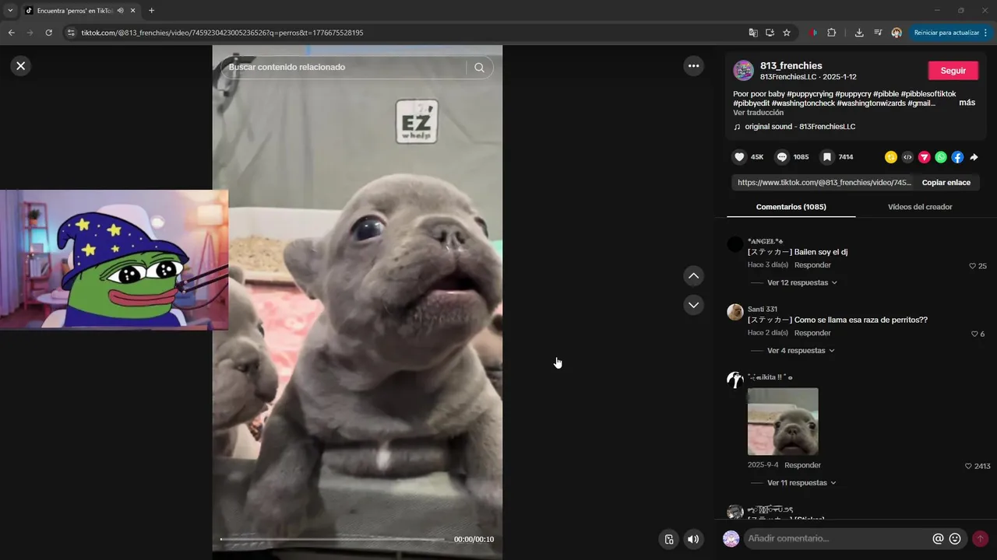Reply to 'Bailen soy el dj' comment
This screenshot has width=997, height=560.
tap(812, 265)
